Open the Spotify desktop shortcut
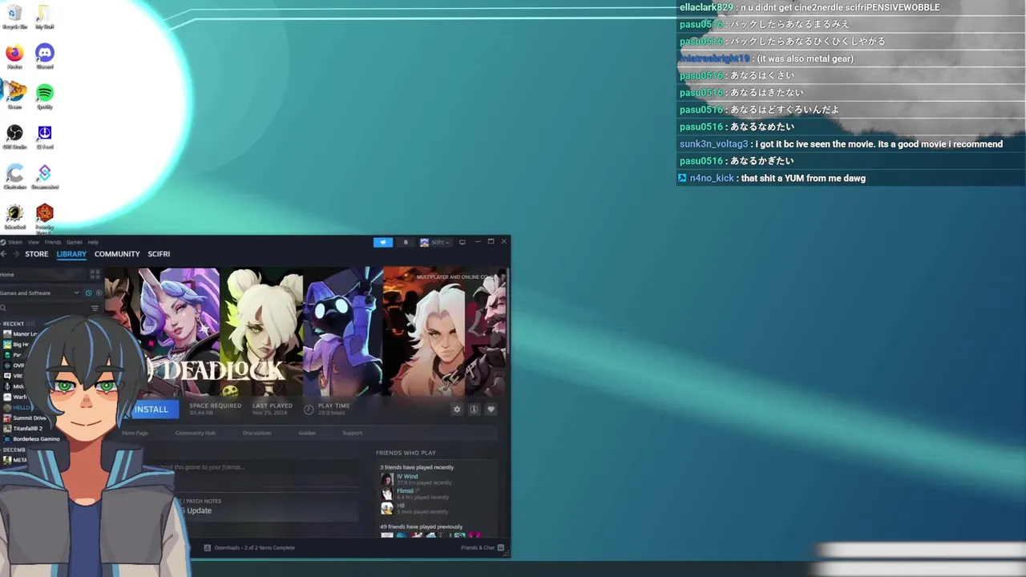Viewport: 1026px width, 577px height. click(44, 96)
